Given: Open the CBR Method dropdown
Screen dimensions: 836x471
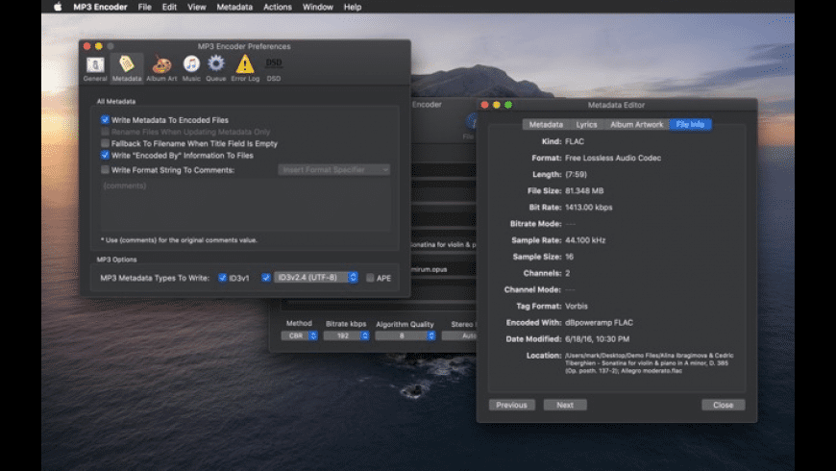Looking at the screenshot, I should click(x=299, y=336).
